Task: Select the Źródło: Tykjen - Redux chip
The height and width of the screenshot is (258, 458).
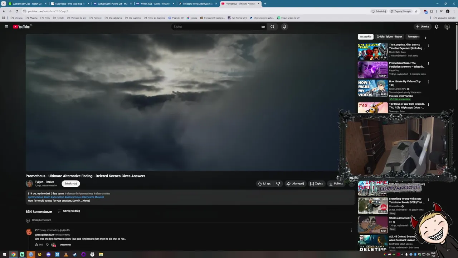Action: 389,37
